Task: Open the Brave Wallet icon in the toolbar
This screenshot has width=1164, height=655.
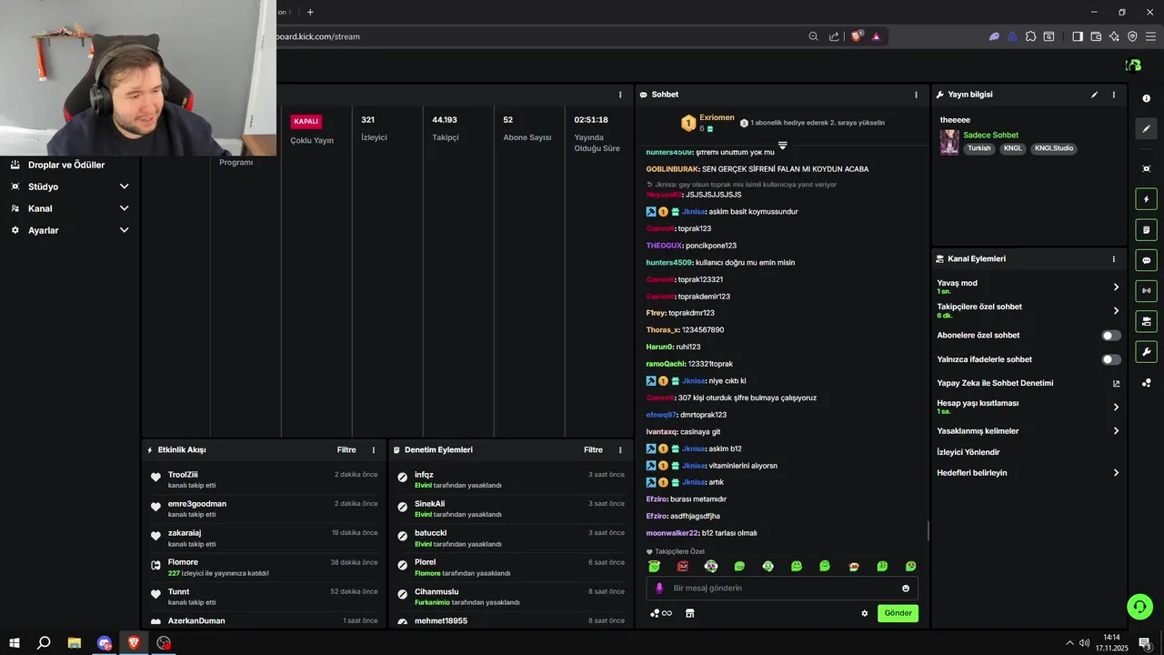Action: 1096,36
